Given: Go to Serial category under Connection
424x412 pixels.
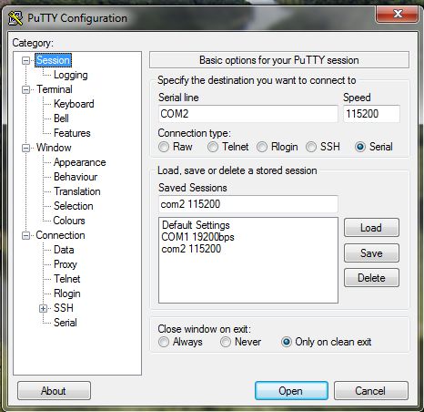Looking at the screenshot, I should pyautogui.click(x=66, y=323).
